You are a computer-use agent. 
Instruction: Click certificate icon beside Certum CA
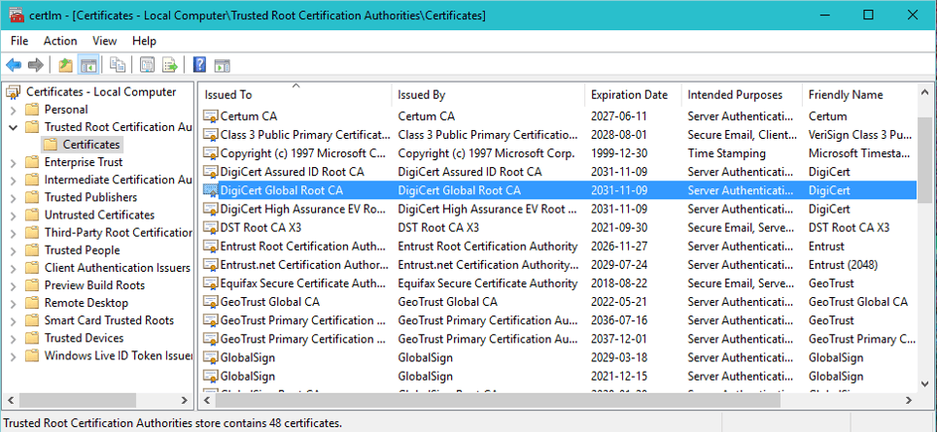click(210, 116)
